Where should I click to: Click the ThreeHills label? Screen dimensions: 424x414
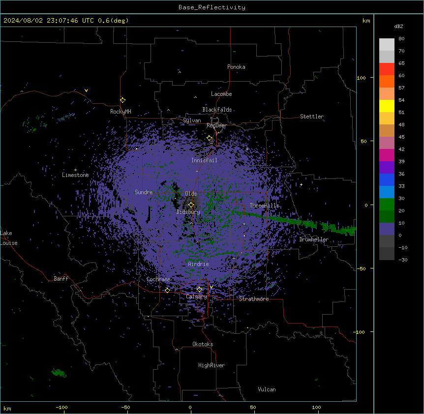click(264, 206)
